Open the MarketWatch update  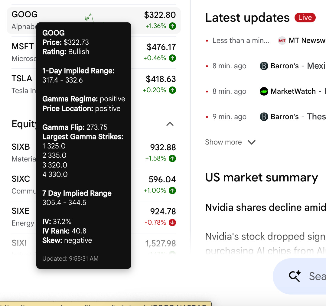tap(266, 91)
